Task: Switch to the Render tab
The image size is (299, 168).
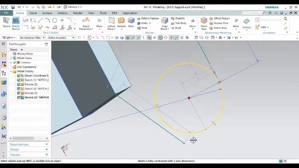Action: coord(78,13)
